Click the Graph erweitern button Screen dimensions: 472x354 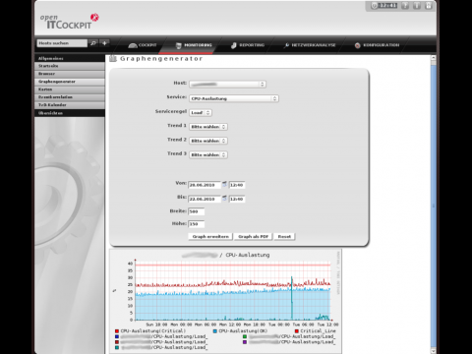[x=210, y=237]
